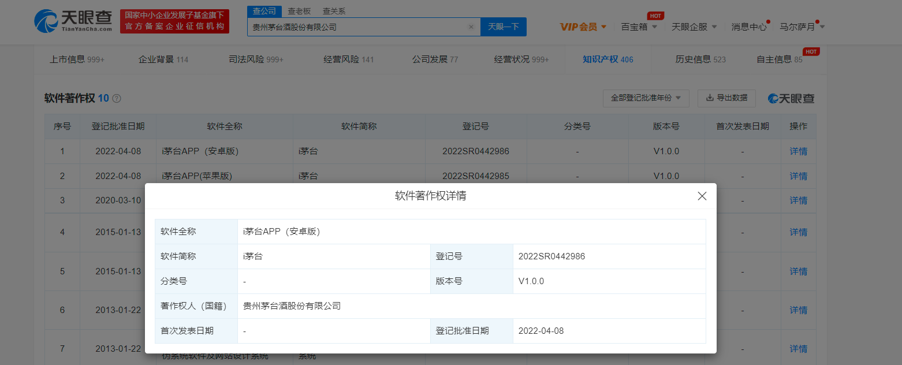Open the 马尔萨月 user menu
Viewport: 902px width, 365px height.
[802, 27]
